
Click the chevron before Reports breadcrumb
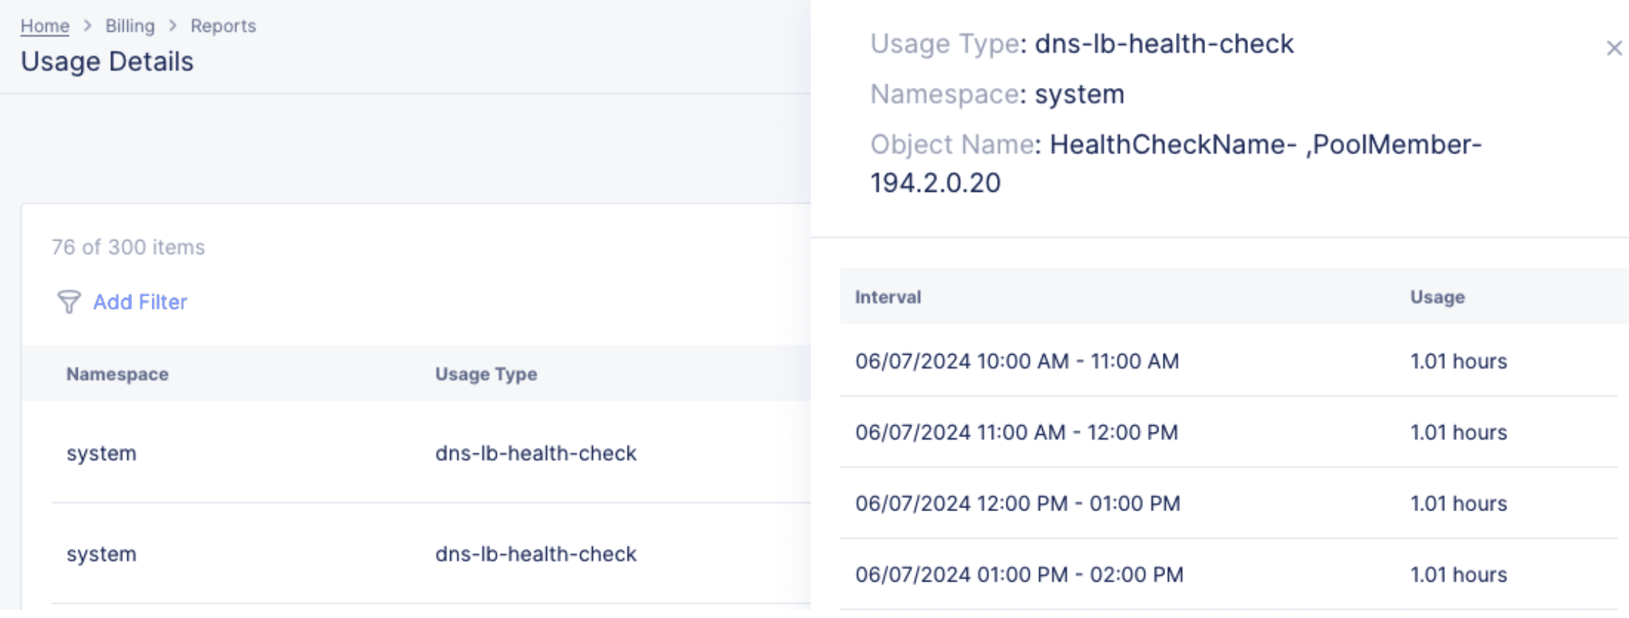click(x=173, y=26)
